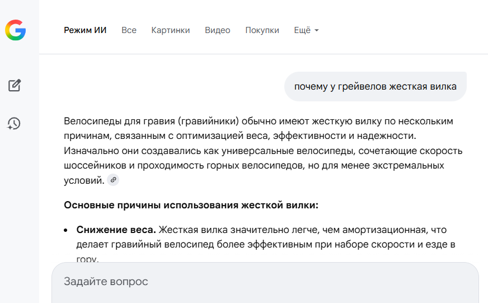This screenshot has width=488, height=303.
Task: Expand the Ещё dropdown menu
Action: tap(306, 30)
